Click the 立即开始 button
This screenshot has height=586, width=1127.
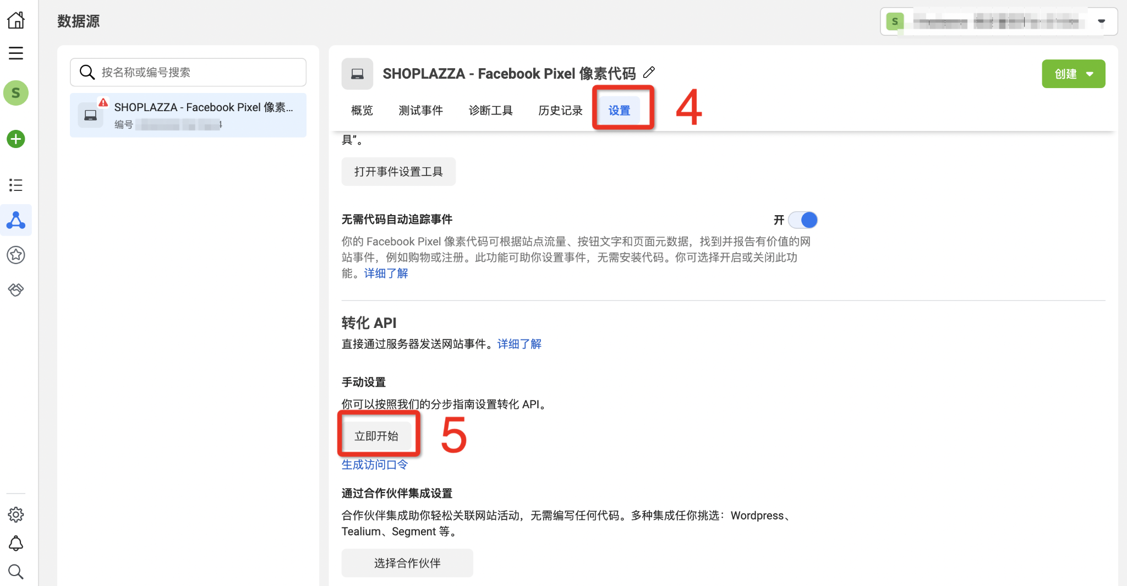376,436
